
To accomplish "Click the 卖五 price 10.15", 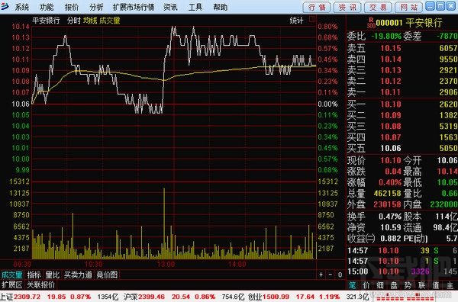I will point(391,48).
